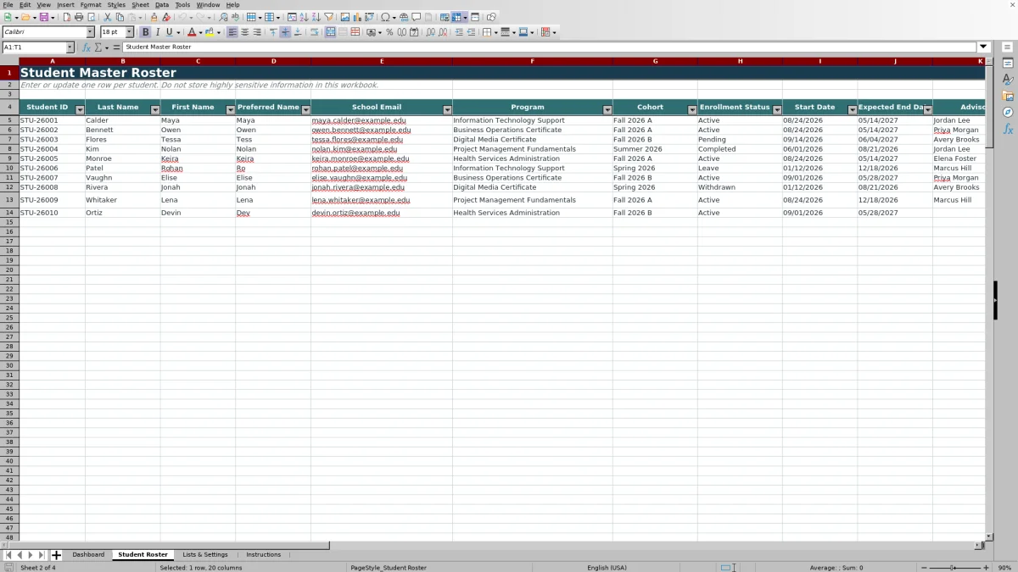Select row header 9
The image size is (1018, 572).
pos(9,158)
